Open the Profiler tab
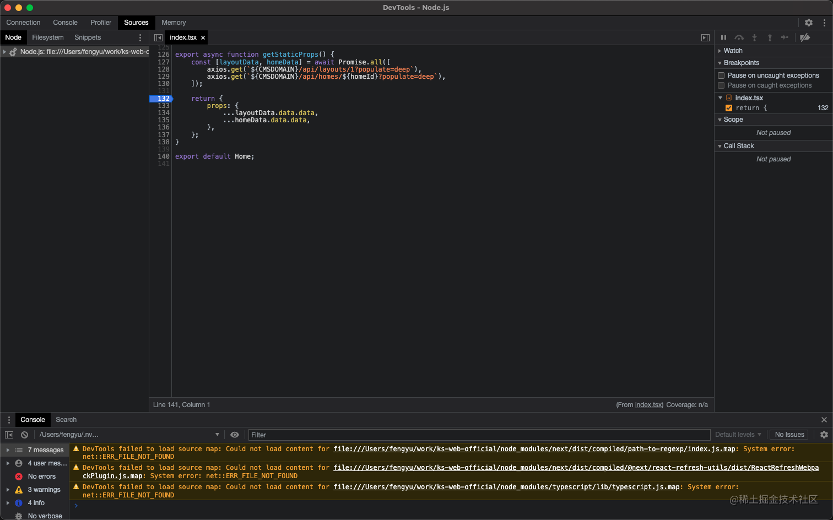Screen dimensions: 833x520 [101, 23]
